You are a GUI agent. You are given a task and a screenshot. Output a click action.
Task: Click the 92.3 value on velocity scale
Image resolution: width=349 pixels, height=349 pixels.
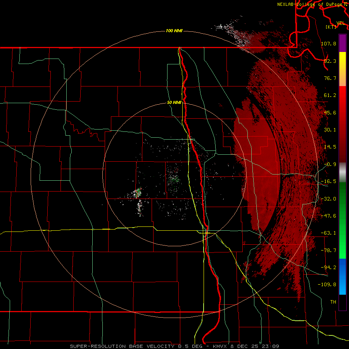tap(330, 61)
